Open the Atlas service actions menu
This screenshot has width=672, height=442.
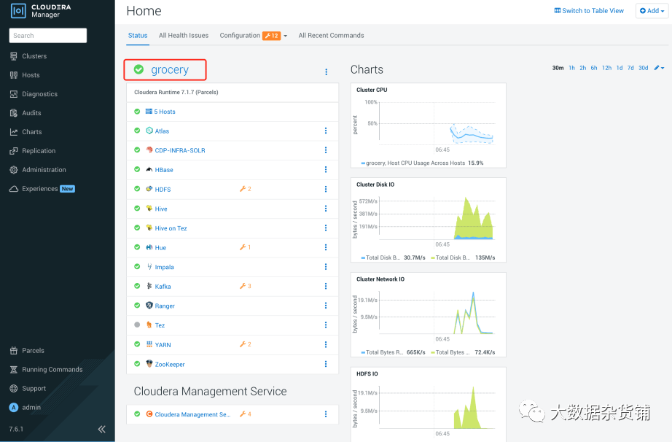(x=326, y=131)
